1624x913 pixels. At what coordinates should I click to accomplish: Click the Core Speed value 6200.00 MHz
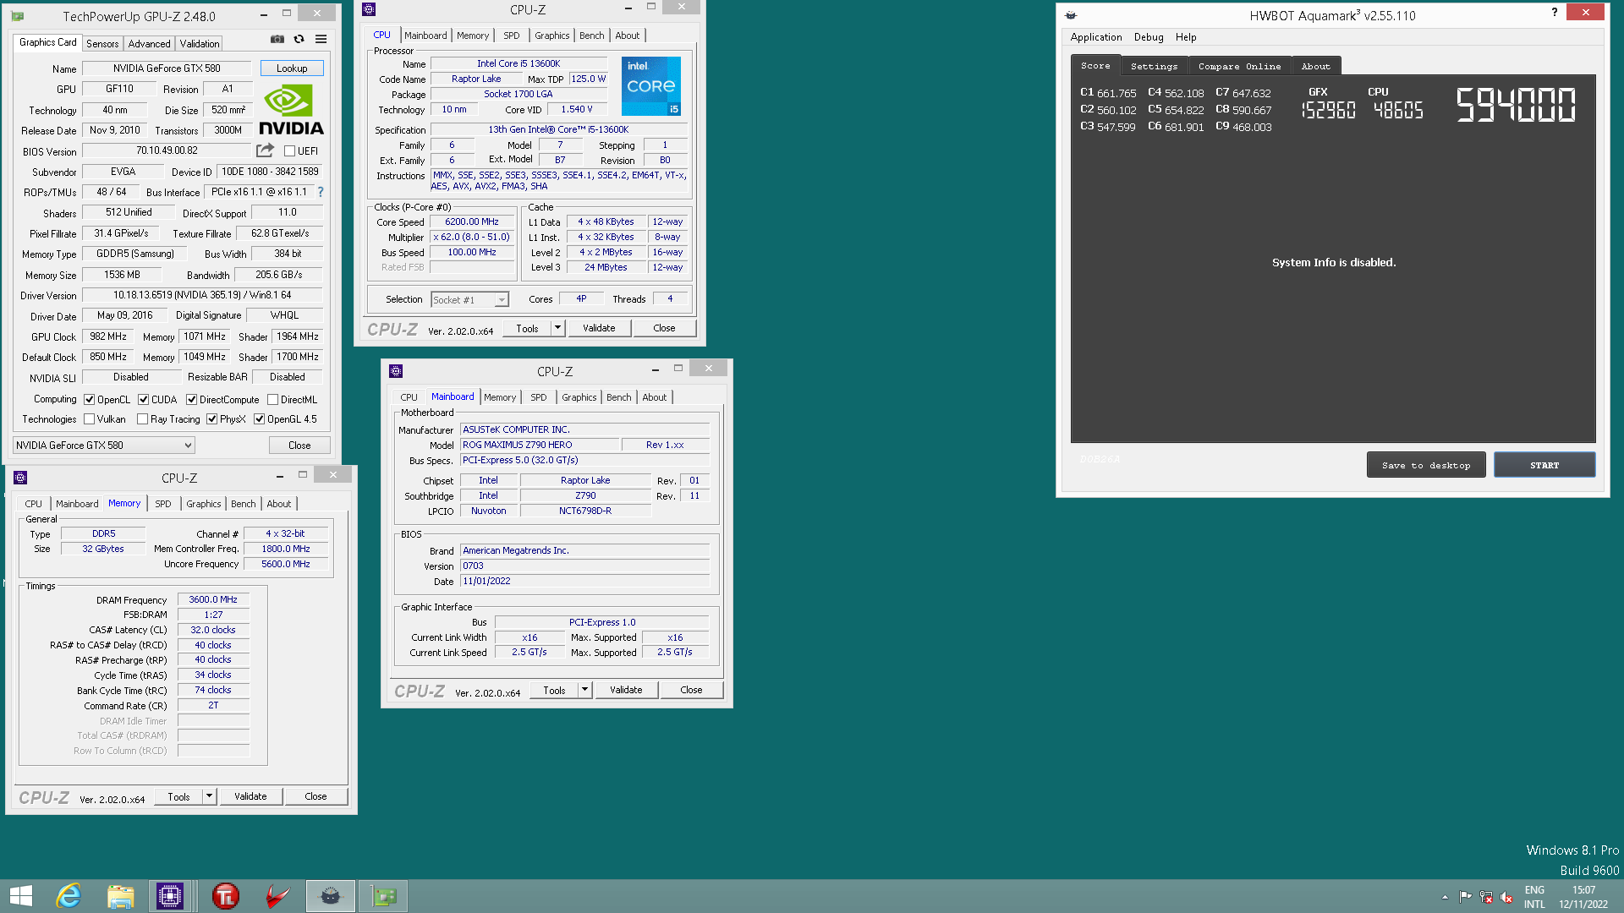point(472,222)
